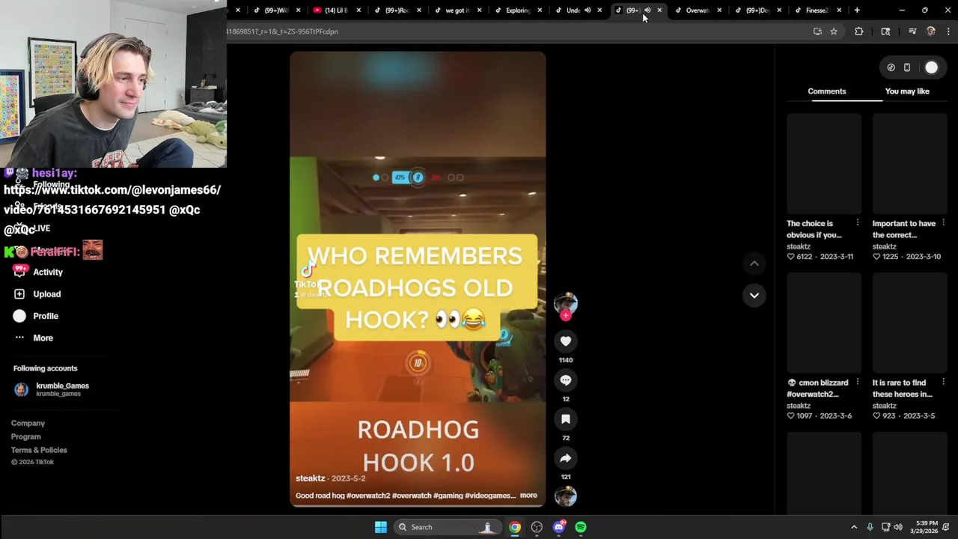Click the Windows taskbar Search box
958x539 pixels.
click(448, 527)
